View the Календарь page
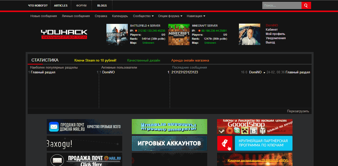 point(120,16)
